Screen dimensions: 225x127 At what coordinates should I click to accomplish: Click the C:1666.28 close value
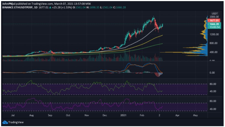coord(120,7)
